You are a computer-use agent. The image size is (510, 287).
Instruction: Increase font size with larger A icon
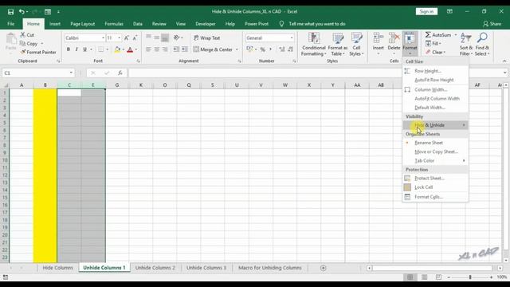pyautogui.click(x=127, y=38)
